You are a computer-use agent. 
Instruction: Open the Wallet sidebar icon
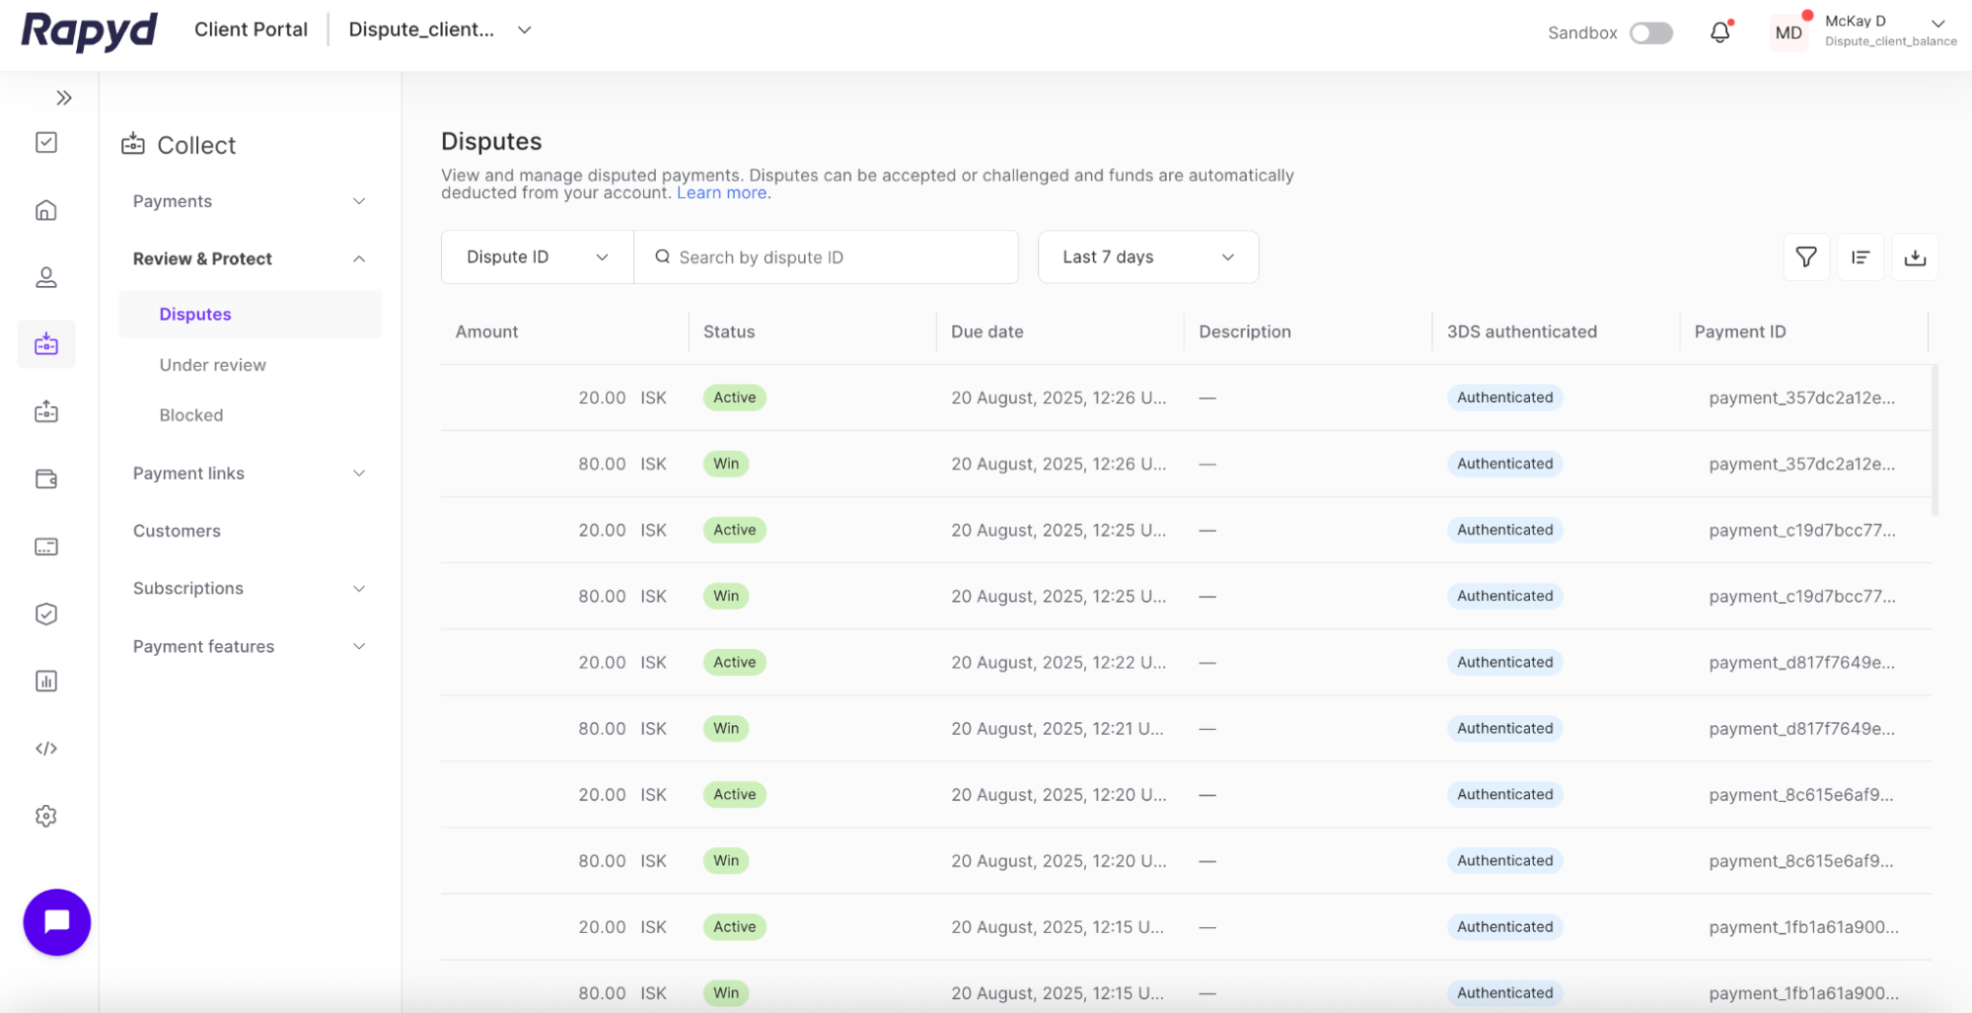(45, 478)
